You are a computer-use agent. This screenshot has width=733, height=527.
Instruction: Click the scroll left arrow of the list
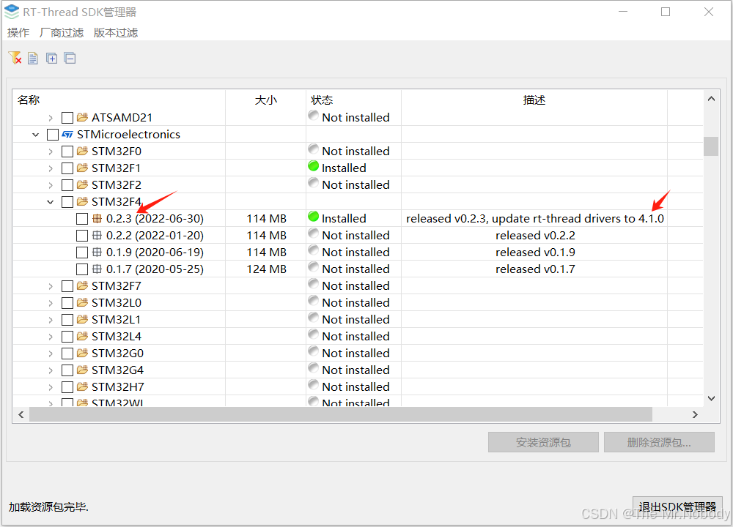point(21,414)
